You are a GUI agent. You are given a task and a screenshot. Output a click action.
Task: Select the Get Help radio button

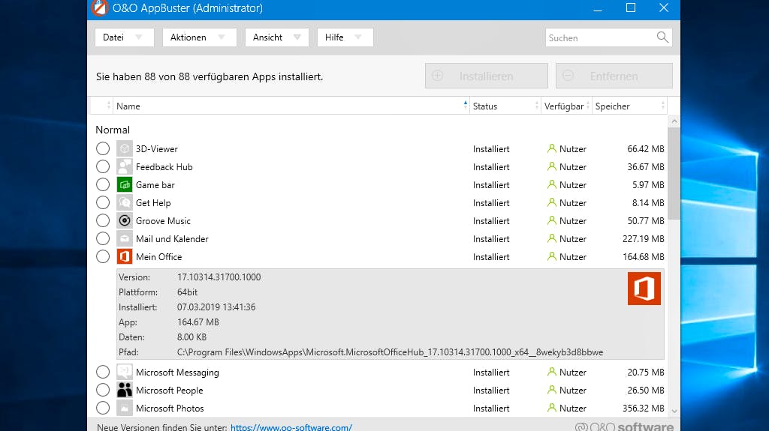(x=103, y=202)
